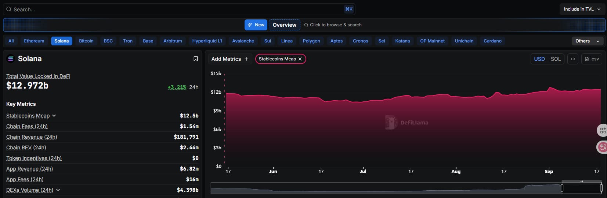This screenshot has height=198, width=607.
Task: Download chart data as .csv
Action: [592, 59]
